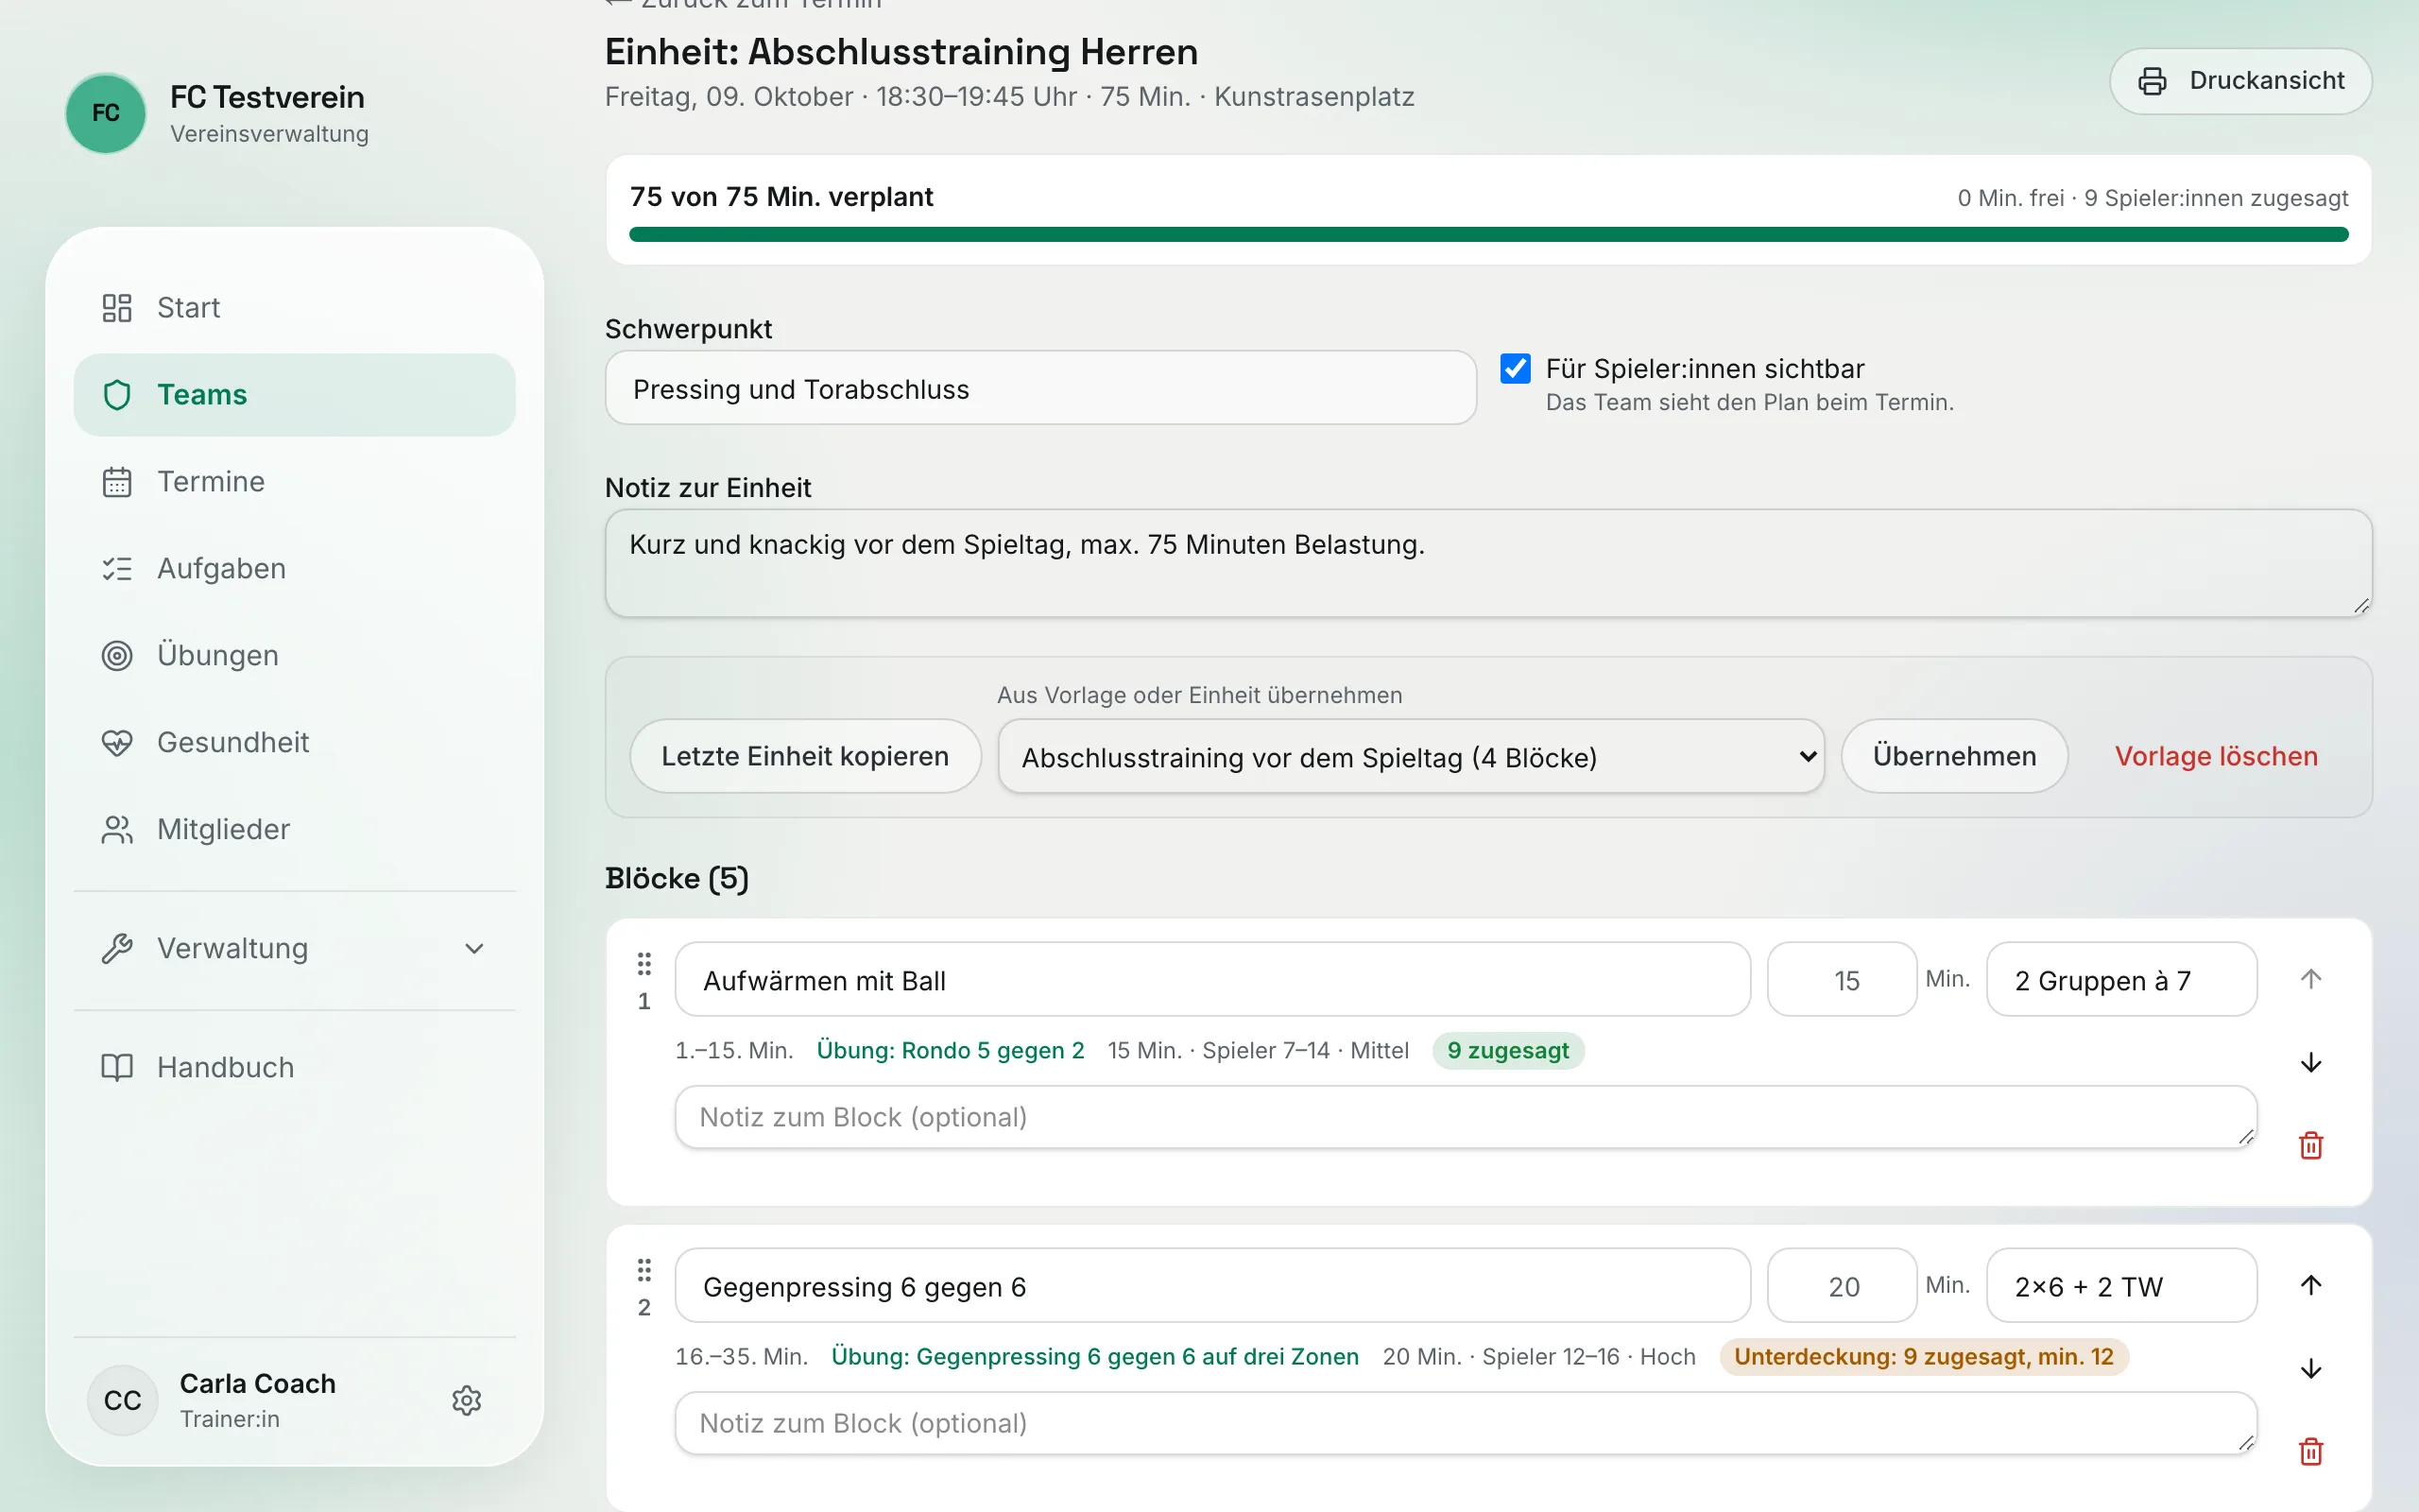Viewport: 2419px width, 1512px height.
Task: Open Übungen in sidebar
Action: pos(295,655)
